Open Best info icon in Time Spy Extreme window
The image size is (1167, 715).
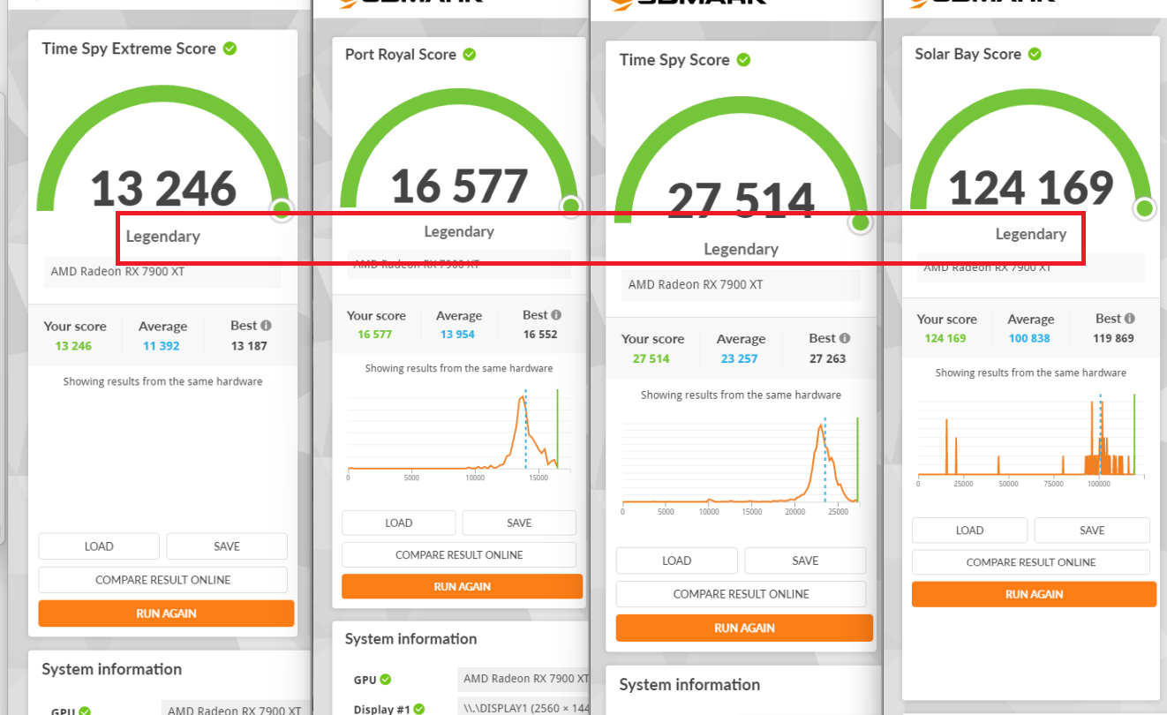pos(266,326)
